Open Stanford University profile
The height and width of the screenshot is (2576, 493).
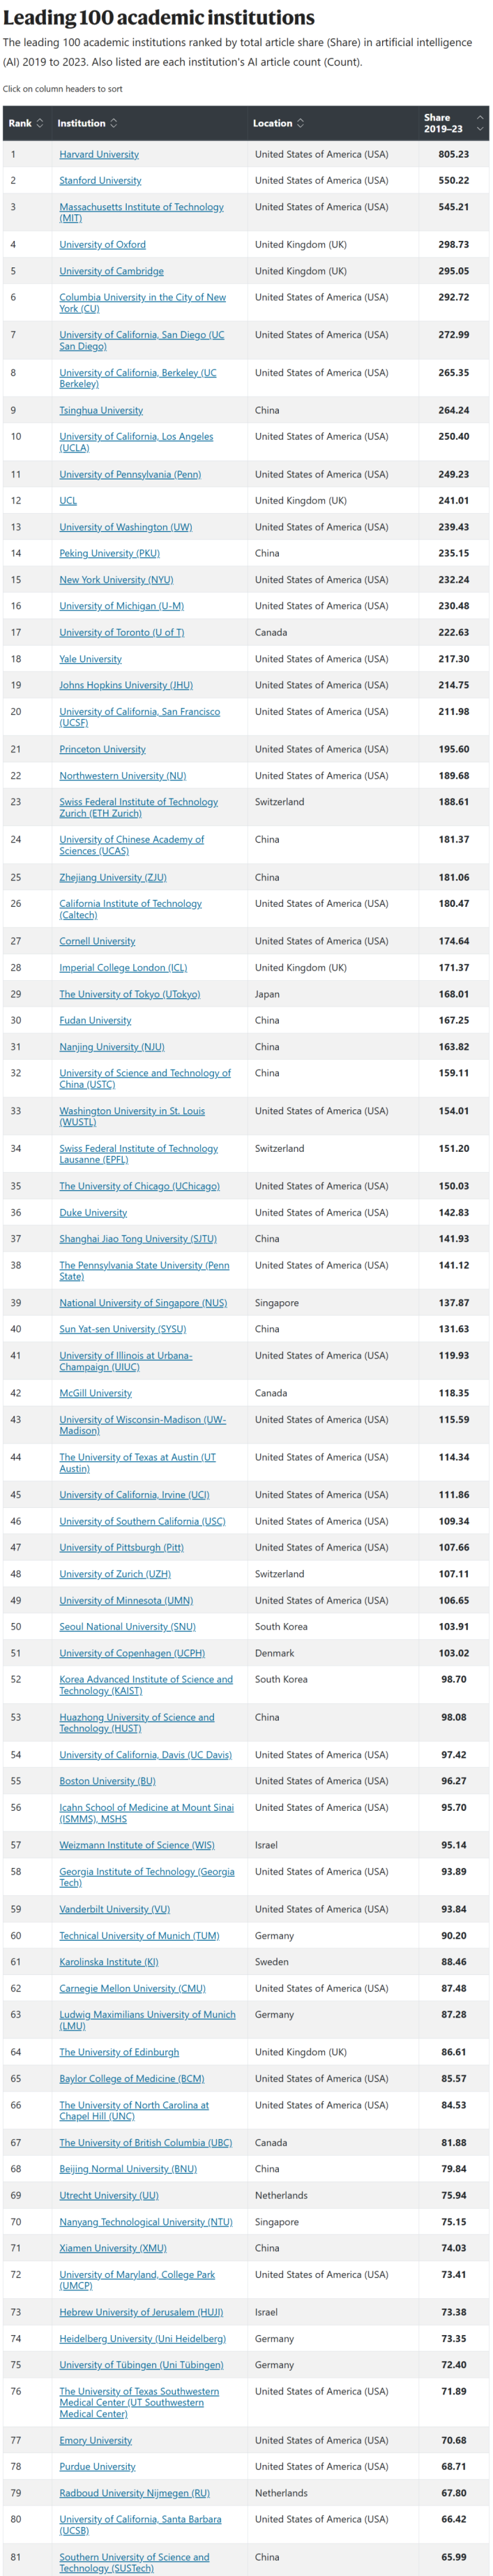click(x=100, y=180)
